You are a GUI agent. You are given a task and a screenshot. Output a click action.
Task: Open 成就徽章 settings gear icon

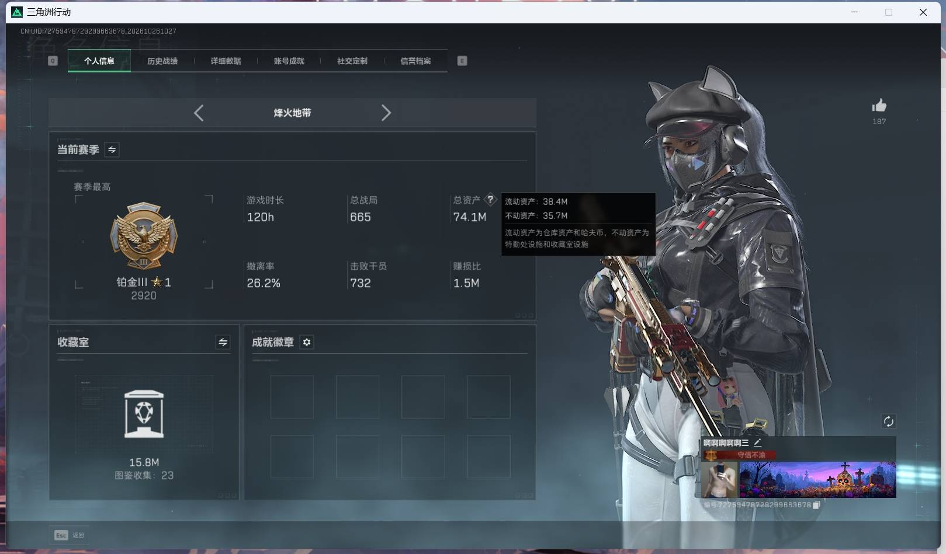click(307, 342)
